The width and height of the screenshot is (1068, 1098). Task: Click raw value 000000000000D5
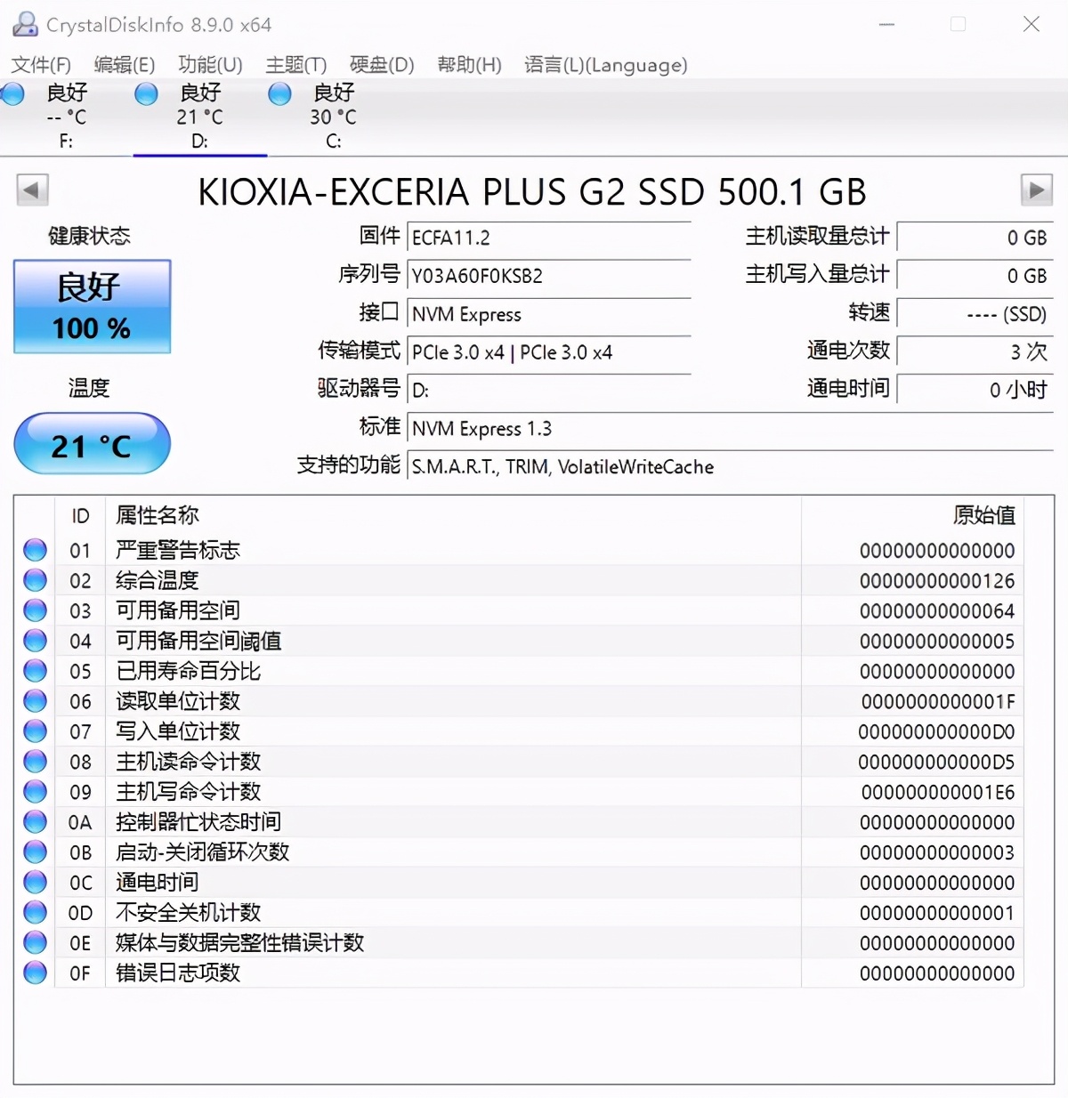pos(936,763)
